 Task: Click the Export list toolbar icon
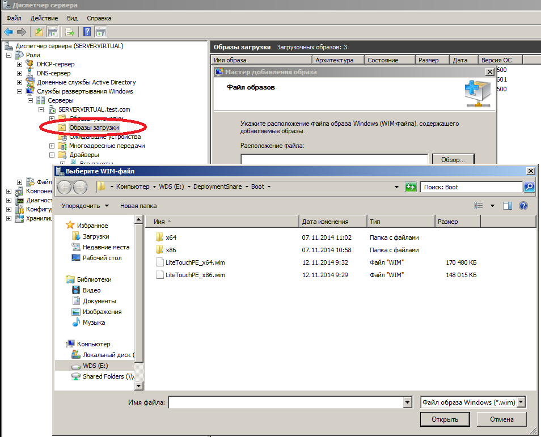pyautogui.click(x=70, y=32)
